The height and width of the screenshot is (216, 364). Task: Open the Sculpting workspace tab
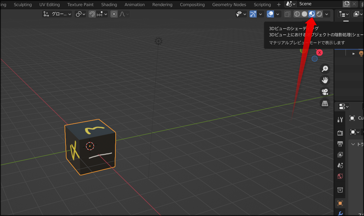click(23, 5)
